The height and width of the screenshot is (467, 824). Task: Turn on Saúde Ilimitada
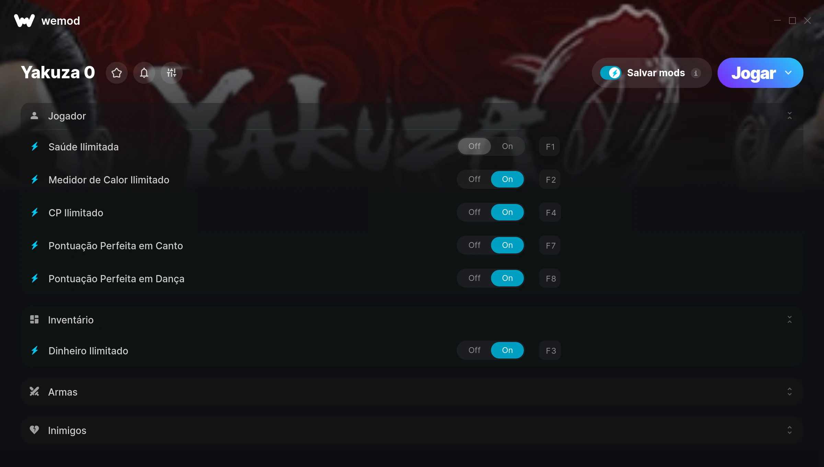[x=507, y=146]
